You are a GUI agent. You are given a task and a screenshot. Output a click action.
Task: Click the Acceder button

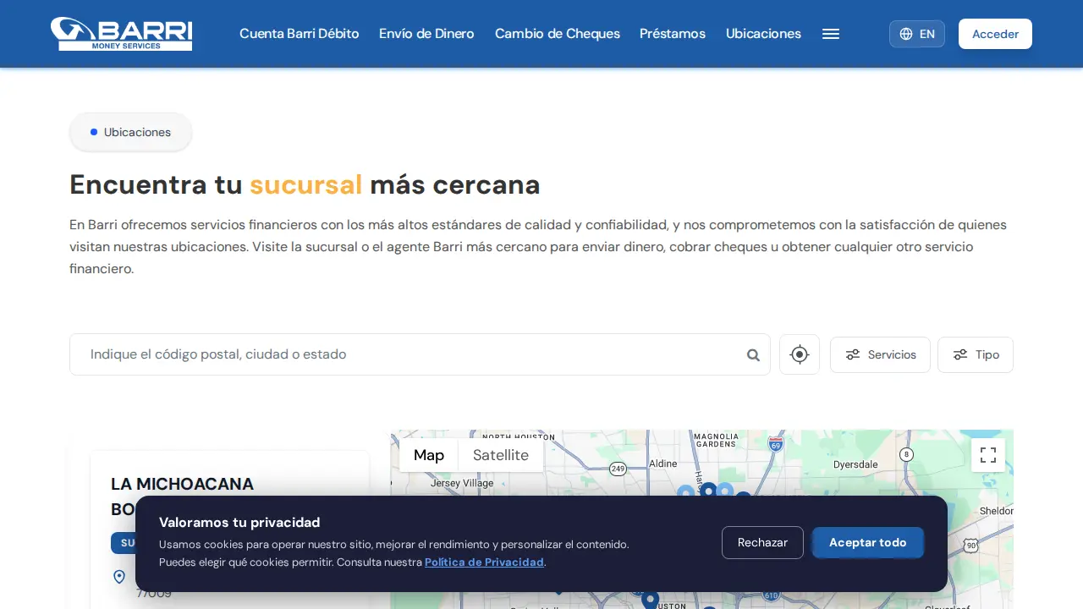(x=995, y=34)
